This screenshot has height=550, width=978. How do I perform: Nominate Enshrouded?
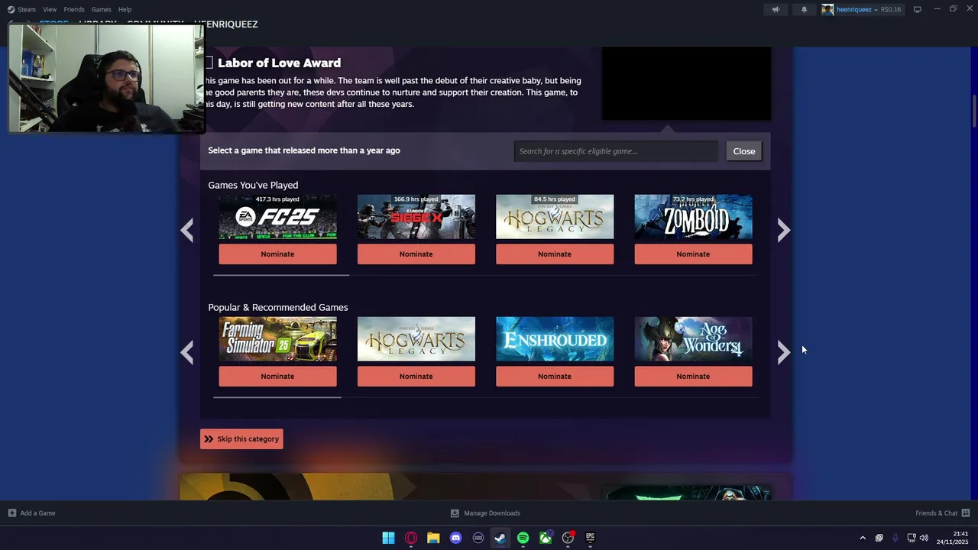click(x=555, y=376)
